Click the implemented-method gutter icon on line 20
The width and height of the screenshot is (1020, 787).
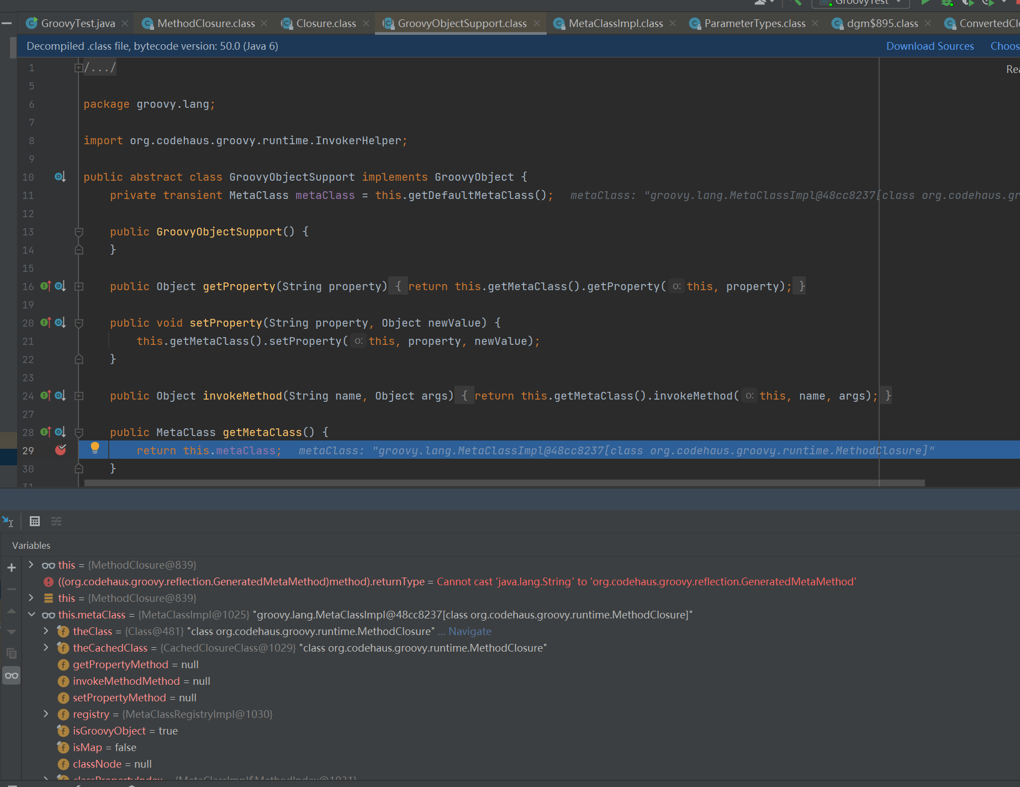(x=60, y=323)
